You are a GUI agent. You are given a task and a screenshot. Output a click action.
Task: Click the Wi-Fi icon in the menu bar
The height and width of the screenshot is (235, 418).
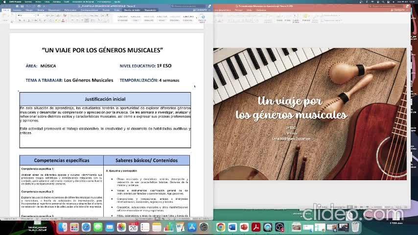coord(372,2)
